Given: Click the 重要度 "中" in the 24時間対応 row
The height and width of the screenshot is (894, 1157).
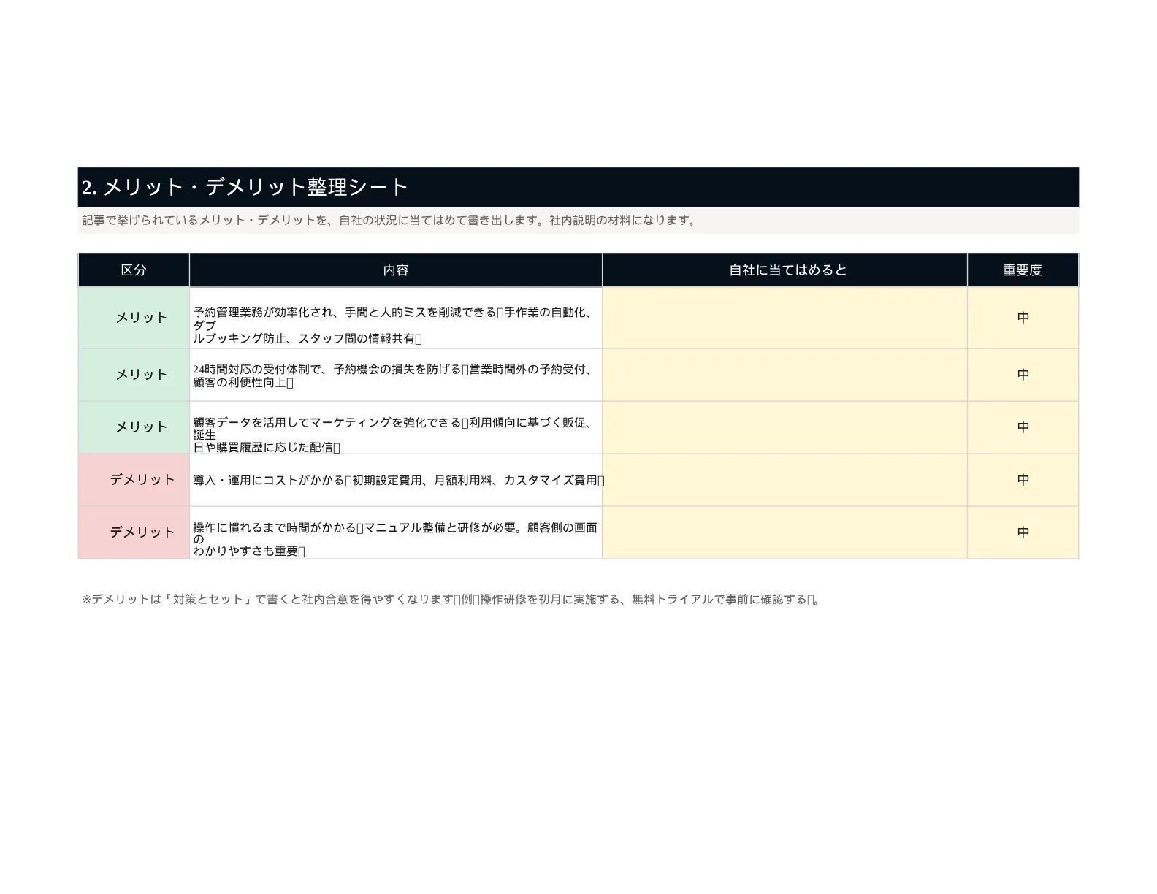Looking at the screenshot, I should pyautogui.click(x=1023, y=375).
